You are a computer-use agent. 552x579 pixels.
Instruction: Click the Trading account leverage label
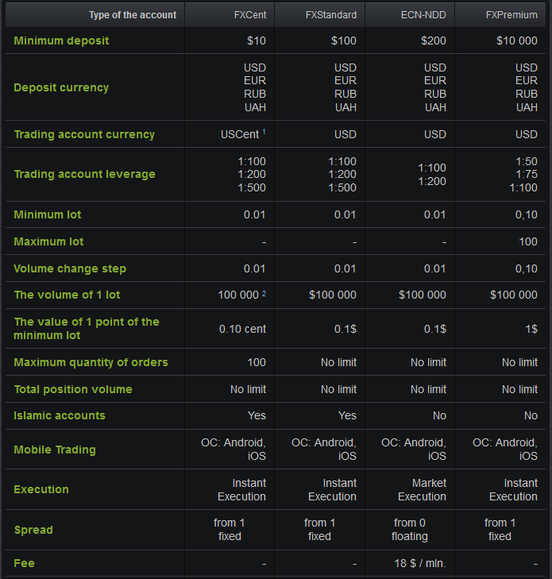click(x=84, y=174)
